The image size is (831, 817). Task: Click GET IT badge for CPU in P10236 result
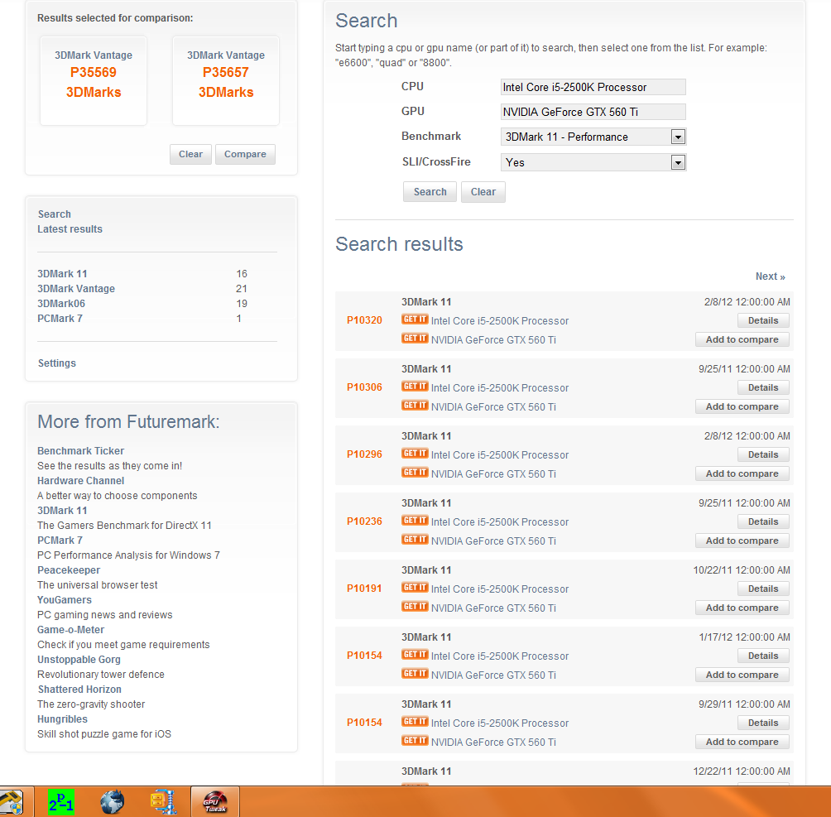pos(415,521)
